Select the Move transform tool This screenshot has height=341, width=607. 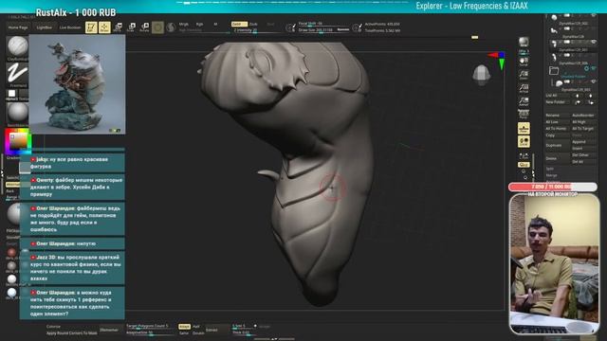118,27
